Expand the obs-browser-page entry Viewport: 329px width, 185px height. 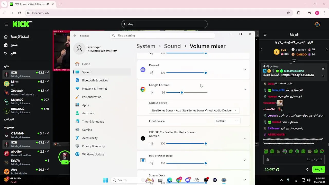pyautogui.click(x=244, y=160)
